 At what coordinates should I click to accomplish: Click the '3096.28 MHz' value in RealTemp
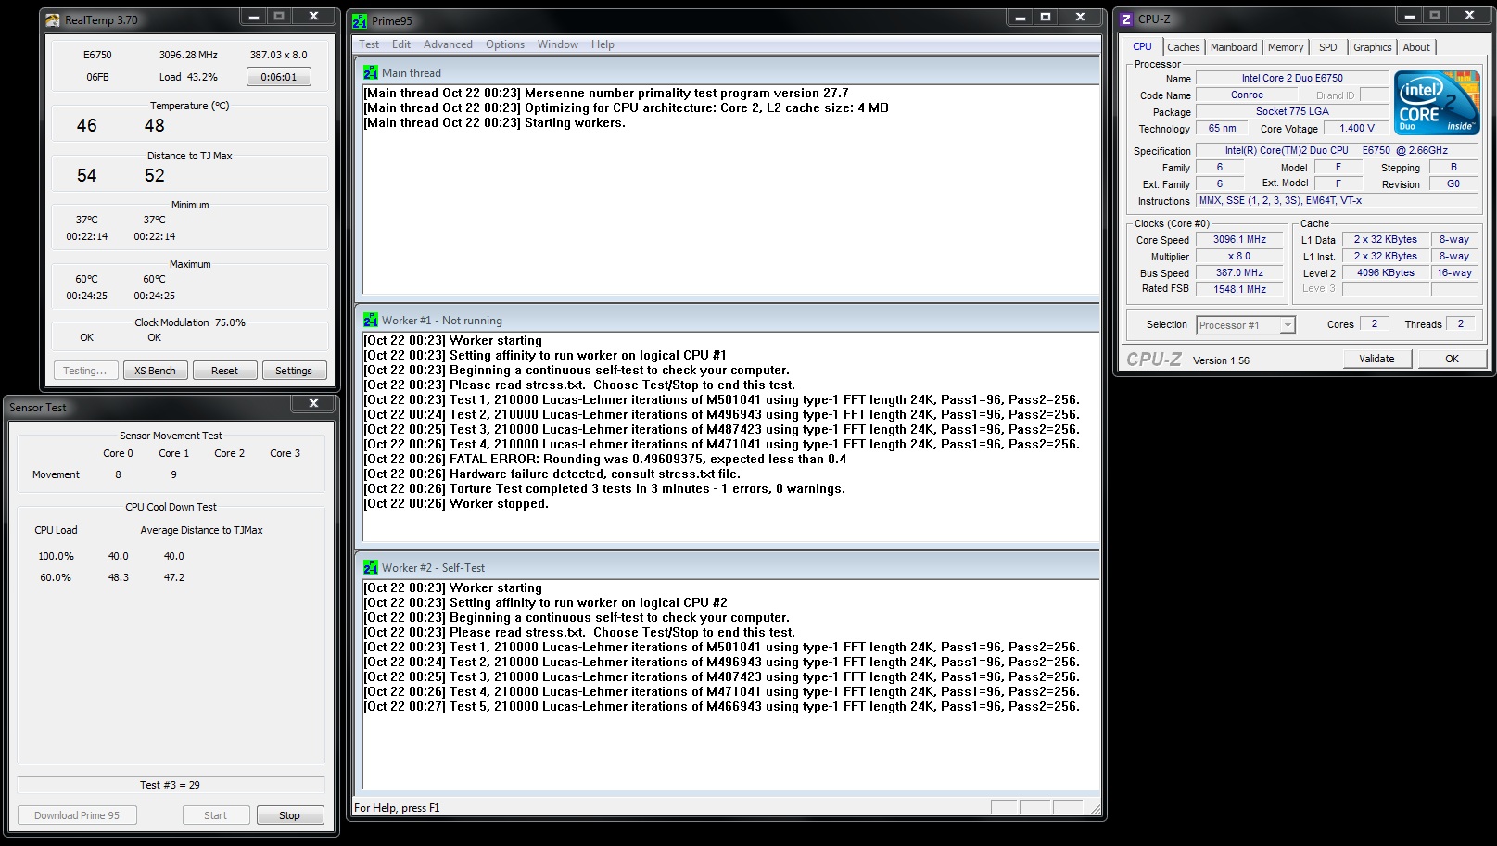click(x=188, y=55)
